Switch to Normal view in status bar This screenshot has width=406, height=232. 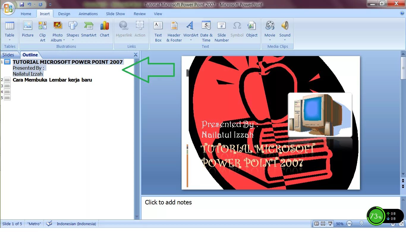[x=317, y=224]
